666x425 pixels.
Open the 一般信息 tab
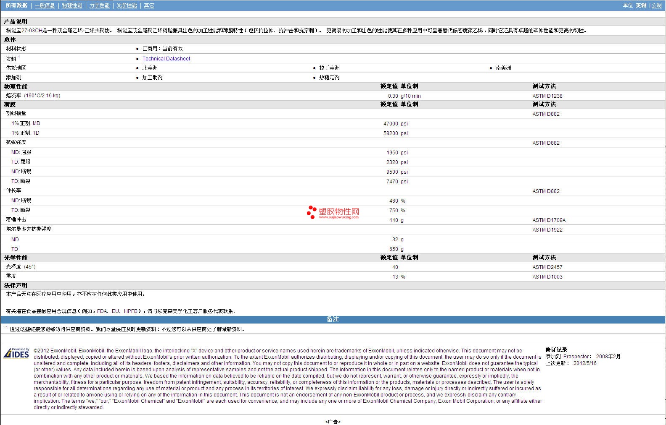pos(45,5)
